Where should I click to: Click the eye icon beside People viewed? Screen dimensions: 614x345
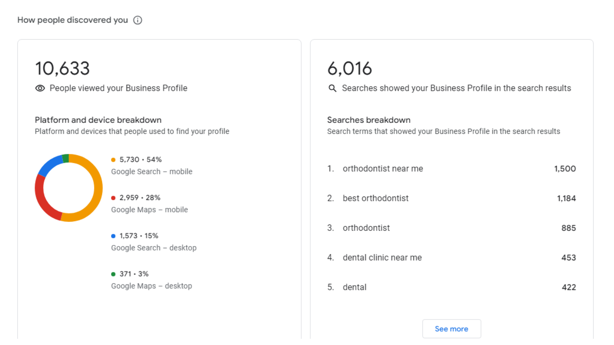[x=40, y=88]
